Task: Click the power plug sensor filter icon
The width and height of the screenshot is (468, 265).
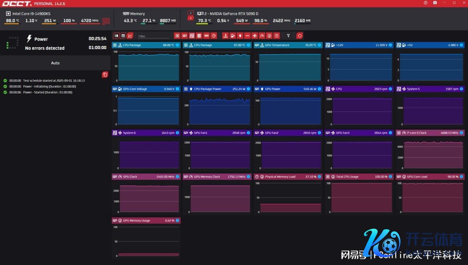Action: tap(240, 36)
